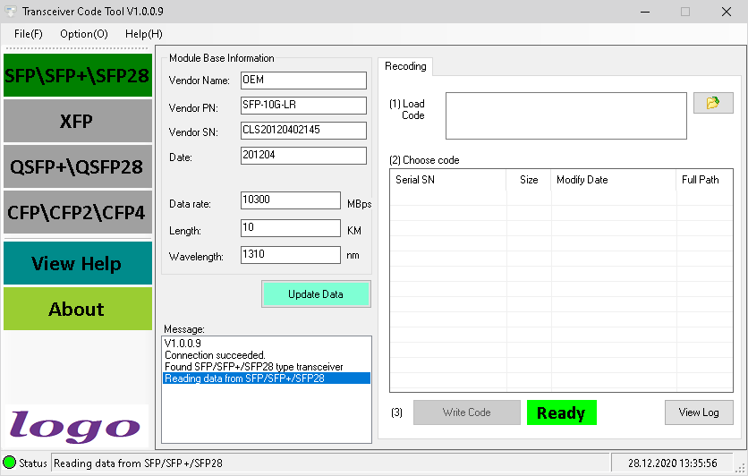Image resolution: width=748 pixels, height=476 pixels.
Task: Open the View Log window
Action: pyautogui.click(x=699, y=412)
